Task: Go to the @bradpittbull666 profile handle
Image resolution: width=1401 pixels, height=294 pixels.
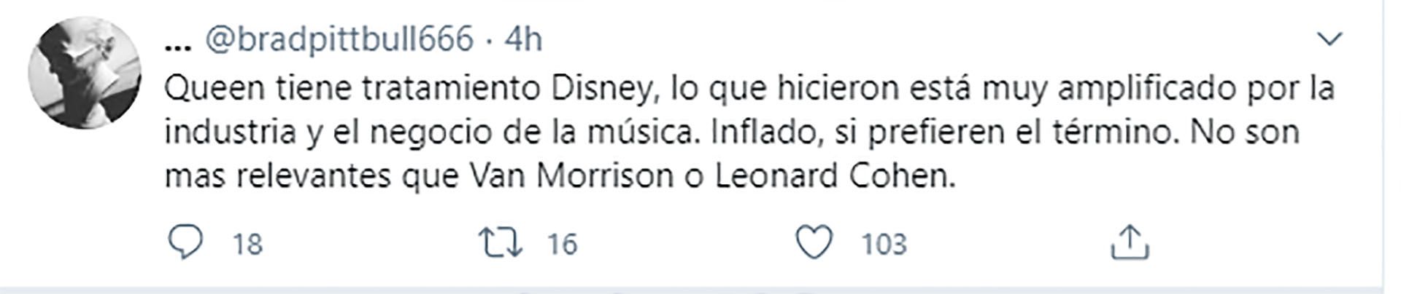Action: [x=339, y=39]
